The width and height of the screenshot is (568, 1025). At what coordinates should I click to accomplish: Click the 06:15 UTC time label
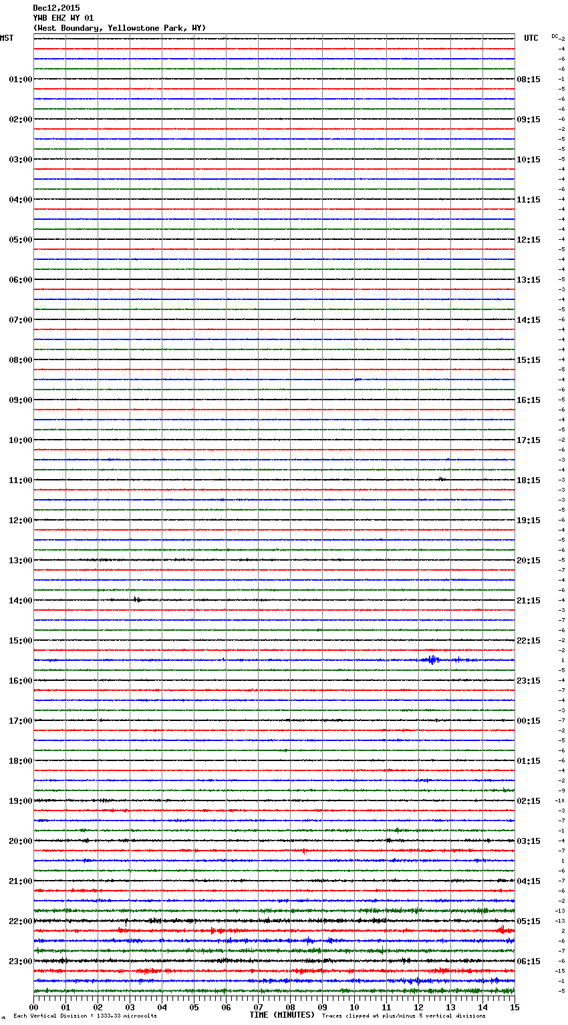529,962
